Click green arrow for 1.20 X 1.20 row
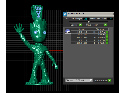 click(107, 43)
